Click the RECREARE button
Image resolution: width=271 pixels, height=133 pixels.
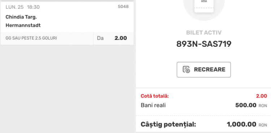pos(203,70)
